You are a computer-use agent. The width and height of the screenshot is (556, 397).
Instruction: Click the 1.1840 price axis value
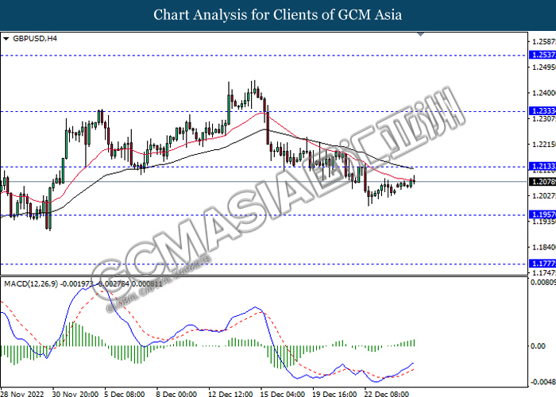coord(544,247)
